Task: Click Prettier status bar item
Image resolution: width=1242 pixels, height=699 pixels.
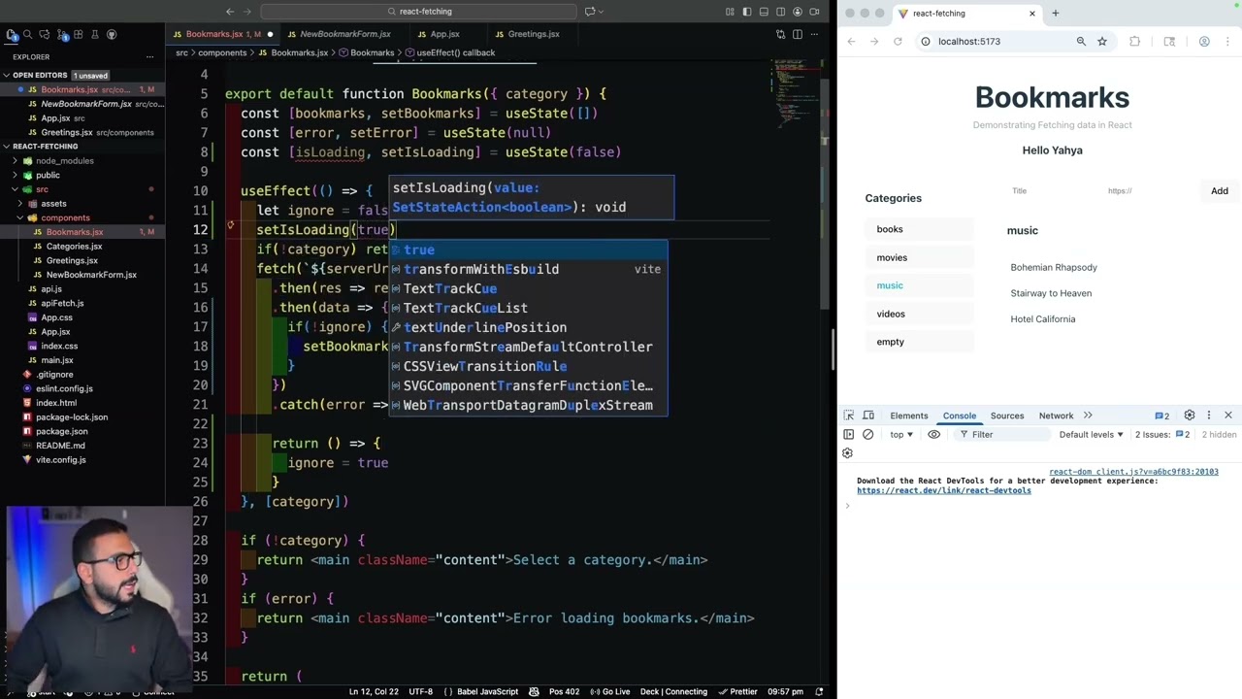Action: click(x=736, y=691)
